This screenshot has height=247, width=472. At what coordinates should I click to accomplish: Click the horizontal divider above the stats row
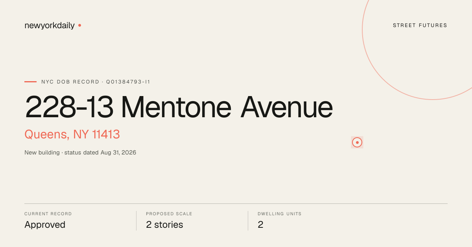point(236,203)
